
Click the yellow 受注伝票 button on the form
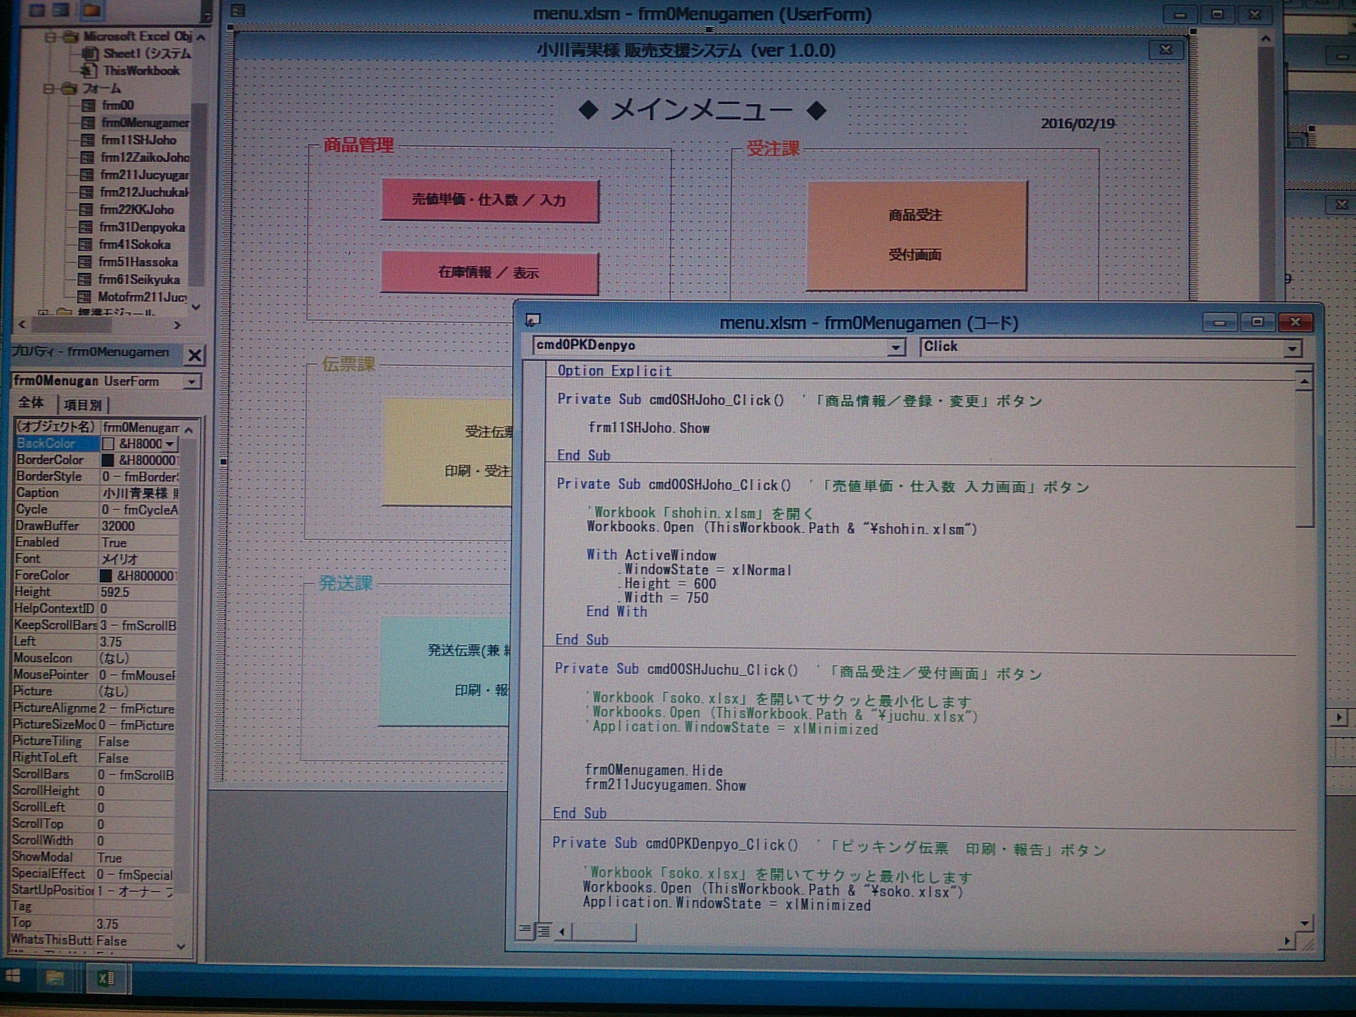coord(447,452)
